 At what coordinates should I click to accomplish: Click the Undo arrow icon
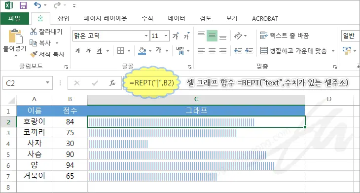click(x=37, y=5)
